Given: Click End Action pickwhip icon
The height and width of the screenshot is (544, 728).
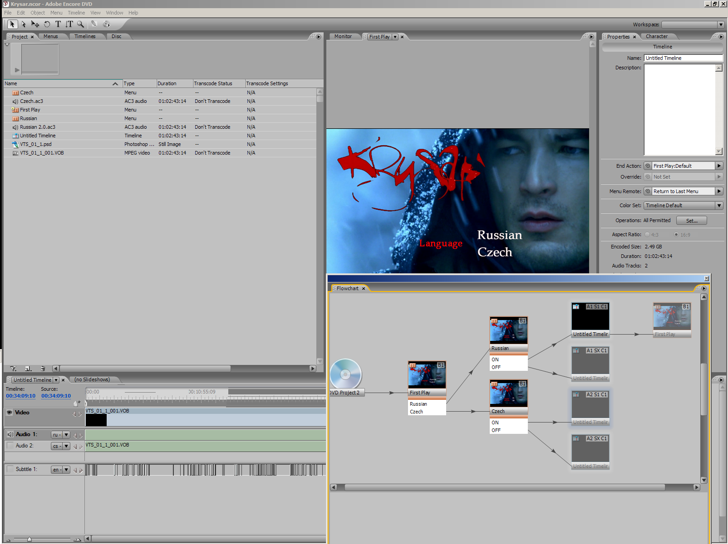Looking at the screenshot, I should click(648, 166).
